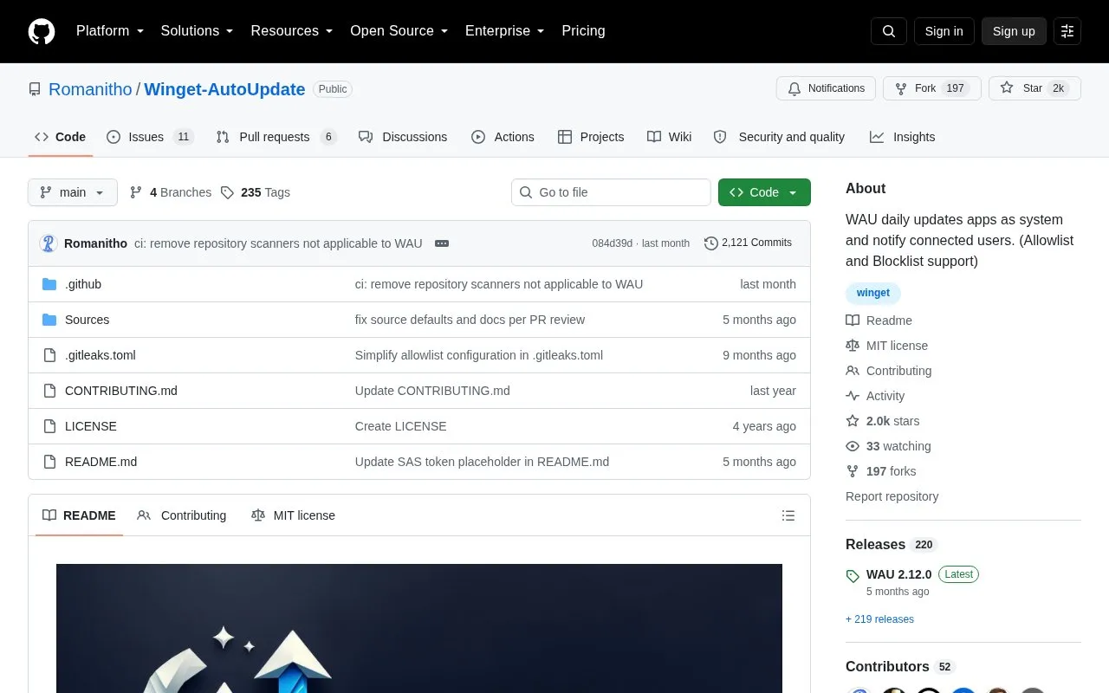1109x693 pixels.
Task: Expand the Open Source menu
Action: (x=399, y=31)
